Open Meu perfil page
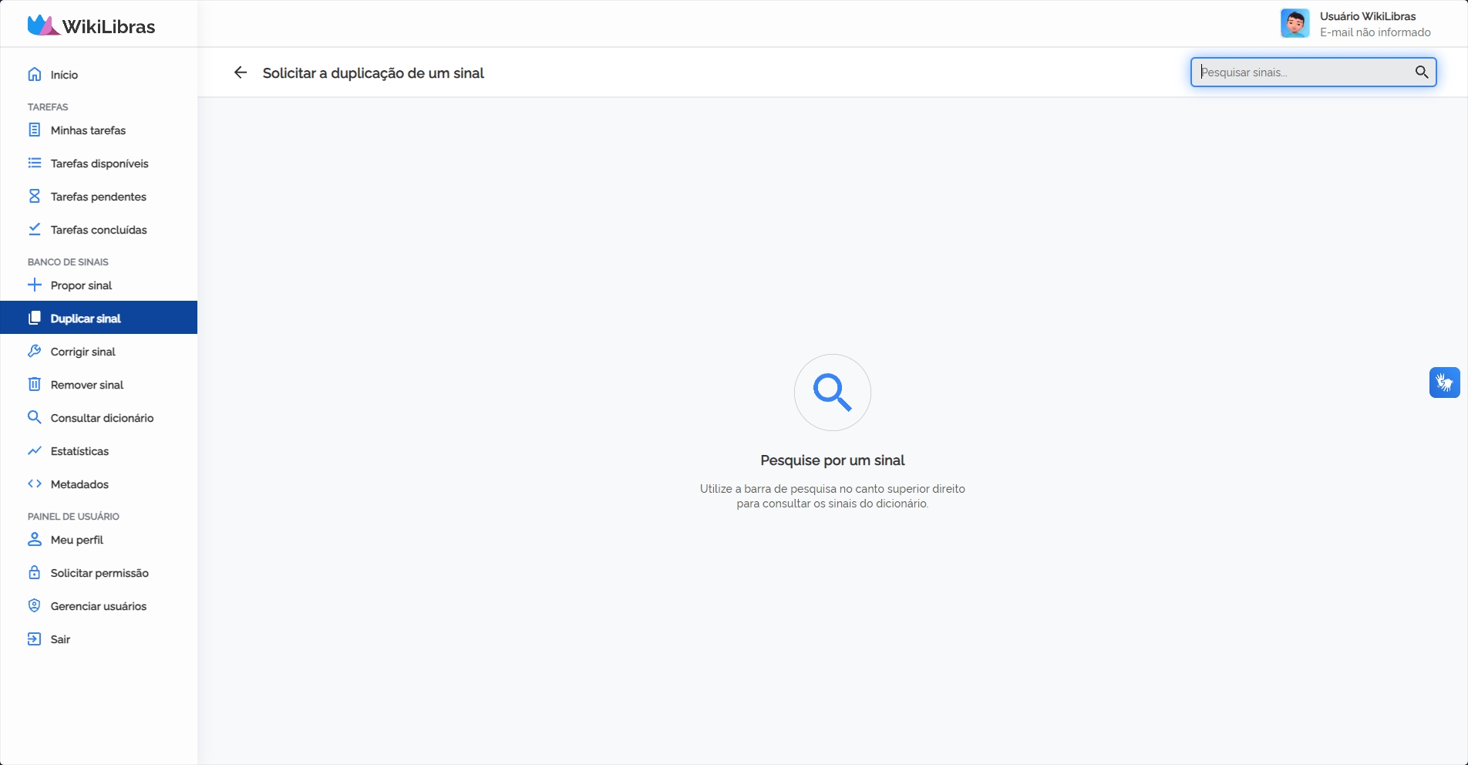Viewport: 1468px width, 765px height. (76, 540)
